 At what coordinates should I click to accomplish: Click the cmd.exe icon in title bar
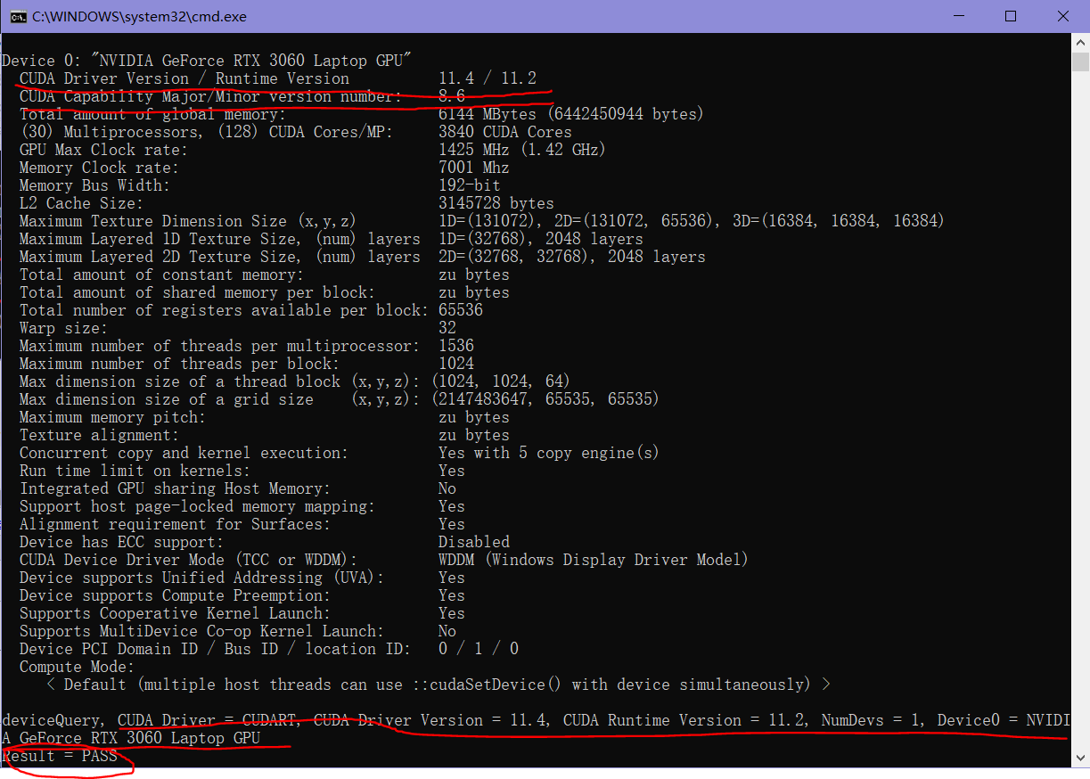coord(17,17)
